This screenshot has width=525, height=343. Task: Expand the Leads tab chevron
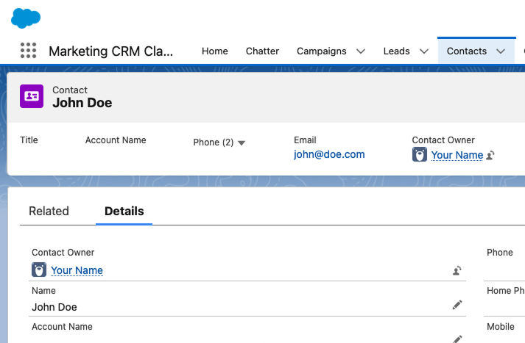pyautogui.click(x=424, y=51)
